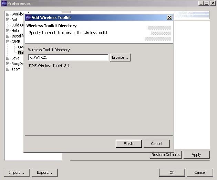The width and height of the screenshot is (217, 180).
Task: Select the Team preferences item
Action: 16,69
